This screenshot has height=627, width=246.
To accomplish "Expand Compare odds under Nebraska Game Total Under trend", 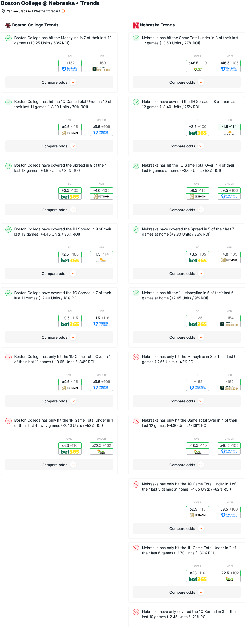I will 187,82.
